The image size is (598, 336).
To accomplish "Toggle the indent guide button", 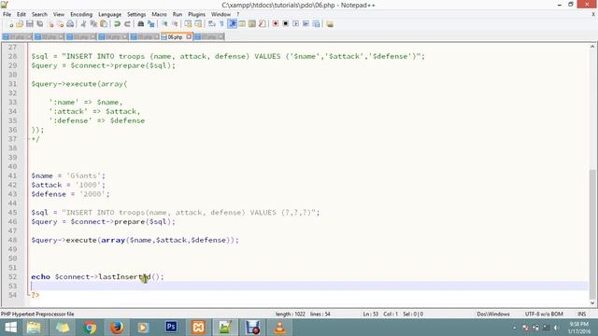I will [233, 24].
